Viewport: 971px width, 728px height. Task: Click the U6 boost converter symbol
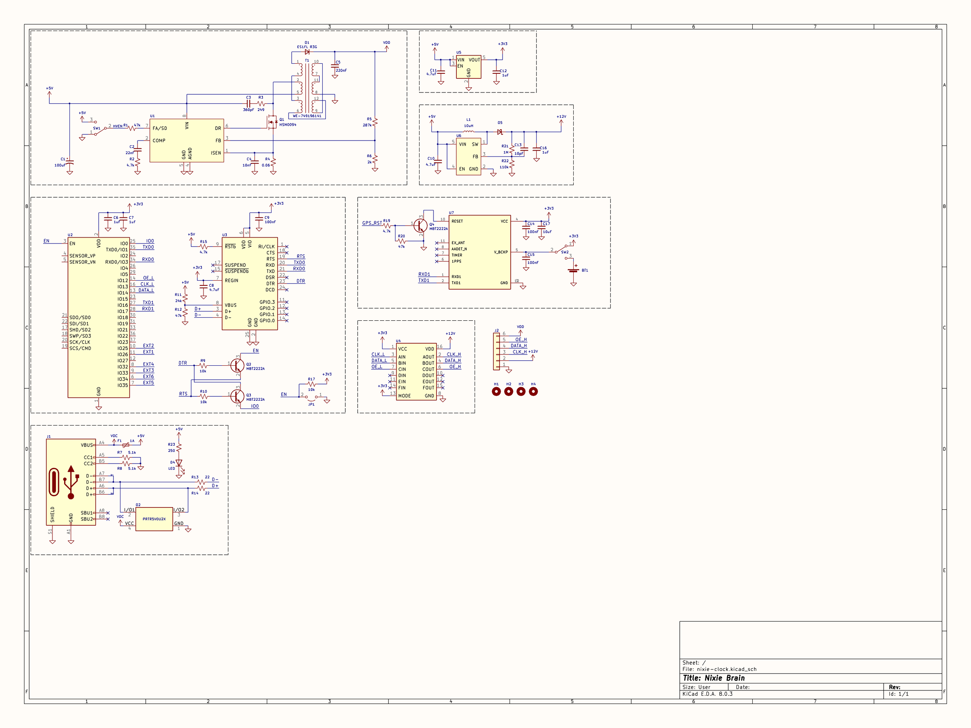[x=468, y=156]
